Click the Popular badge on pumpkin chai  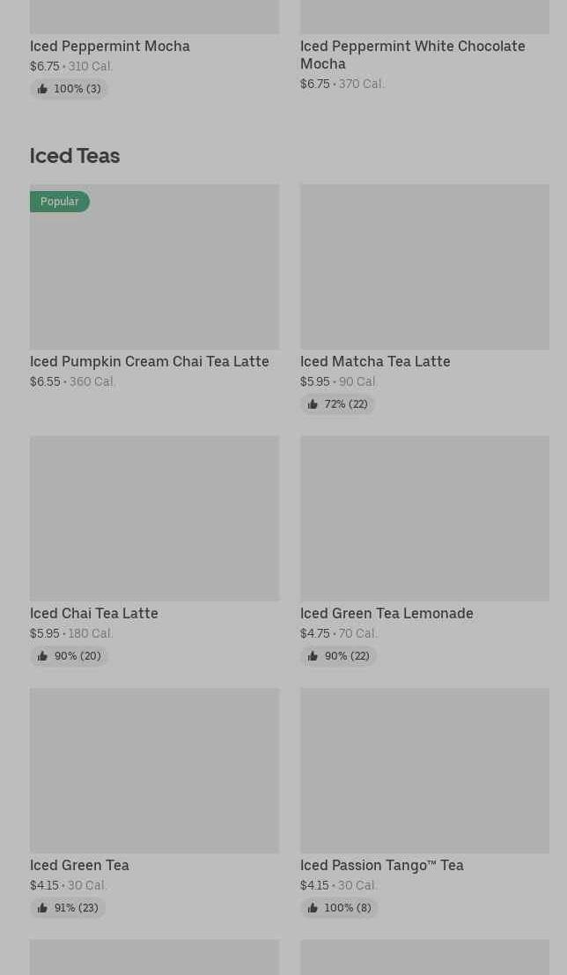60,202
